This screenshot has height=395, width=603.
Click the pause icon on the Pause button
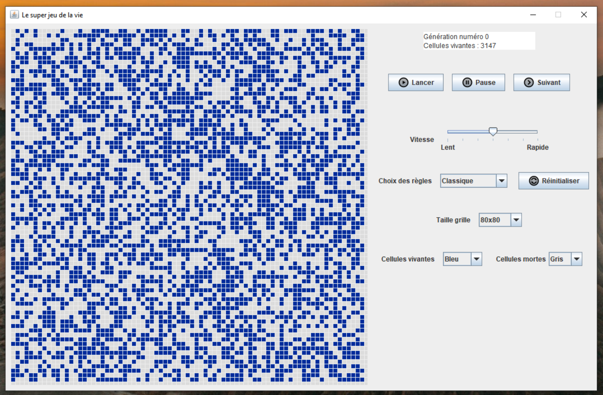(x=467, y=83)
